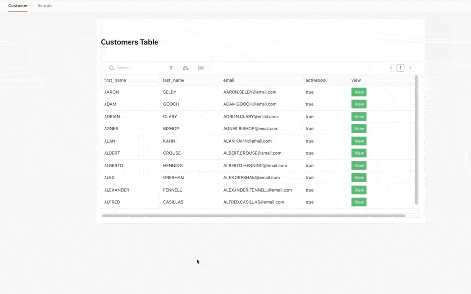
Task: Switch to the Rentals tab
Action: click(x=45, y=6)
